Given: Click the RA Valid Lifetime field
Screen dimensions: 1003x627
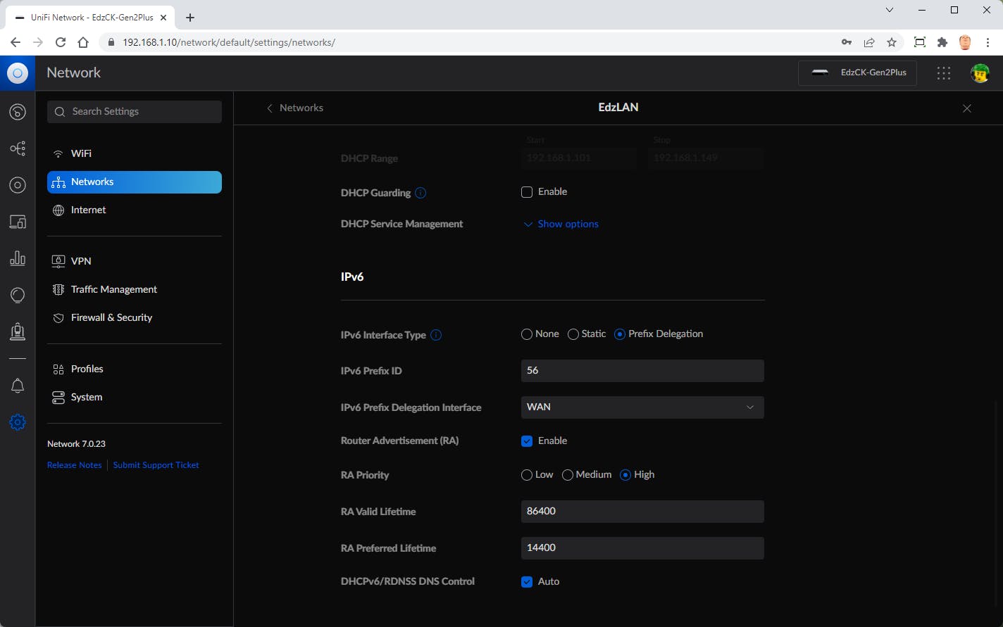Looking at the screenshot, I should 642,512.
